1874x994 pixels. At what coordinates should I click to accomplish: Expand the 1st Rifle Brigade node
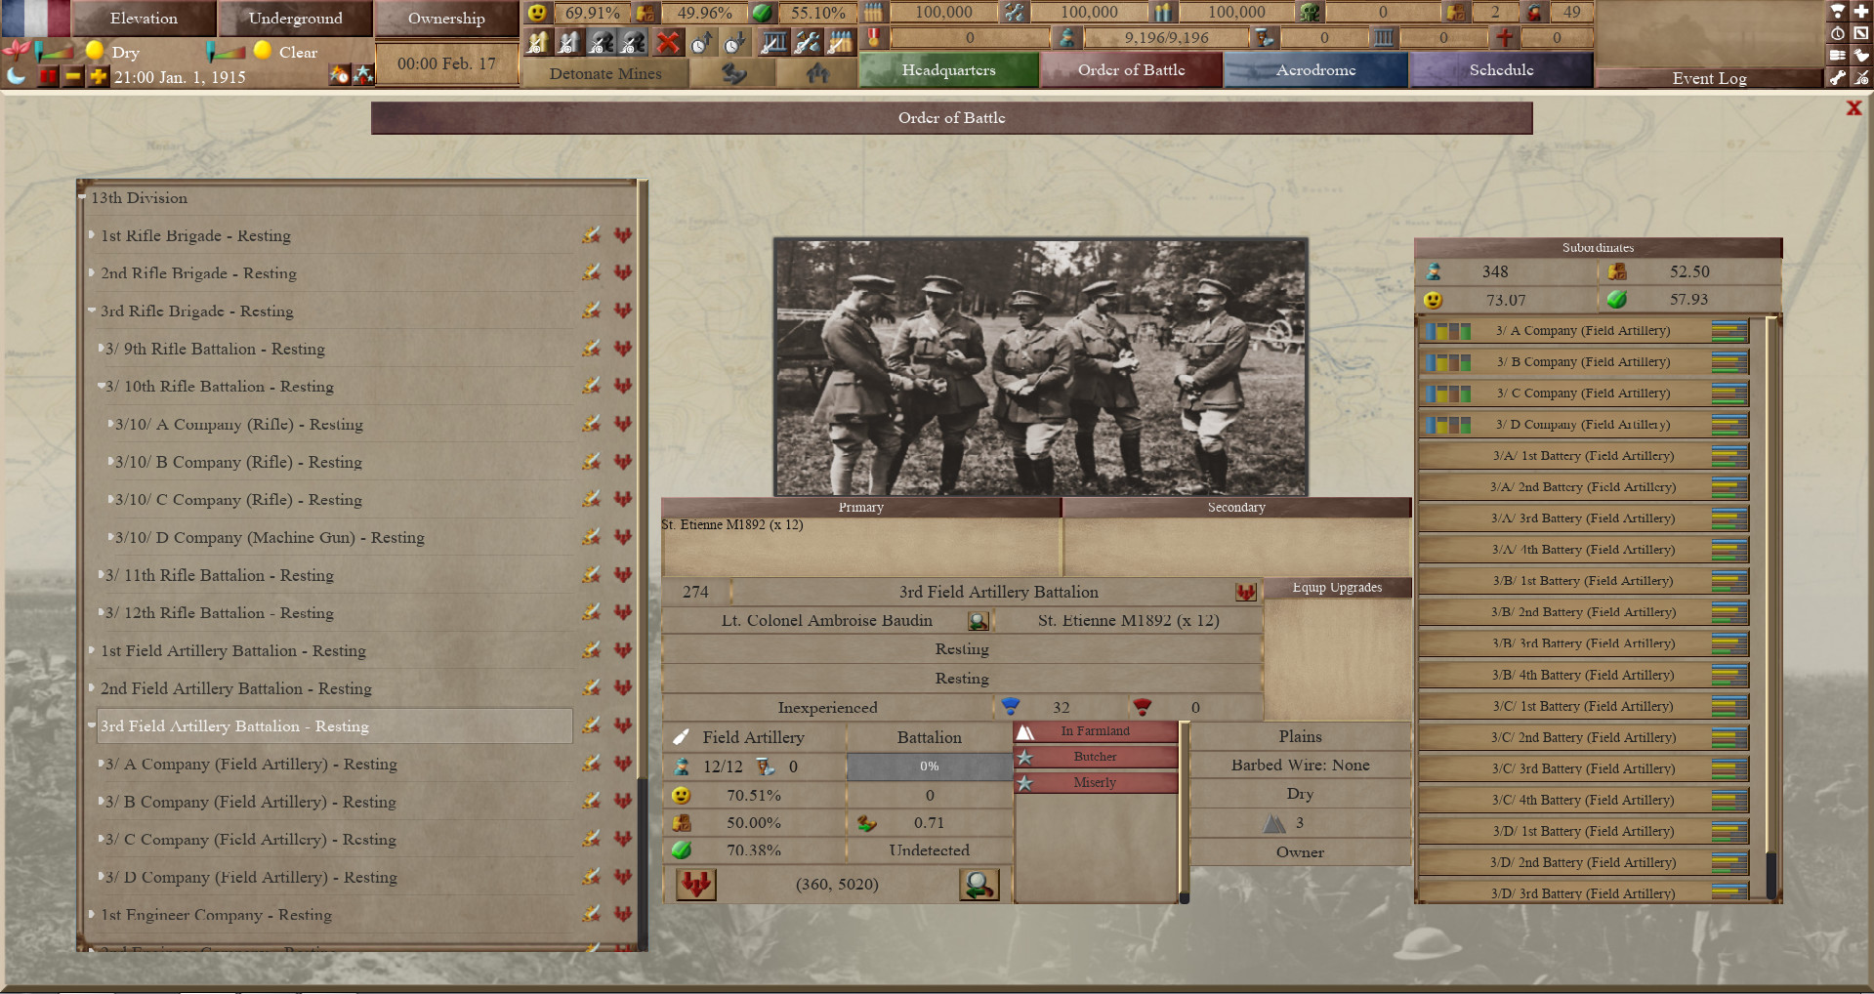click(x=92, y=235)
